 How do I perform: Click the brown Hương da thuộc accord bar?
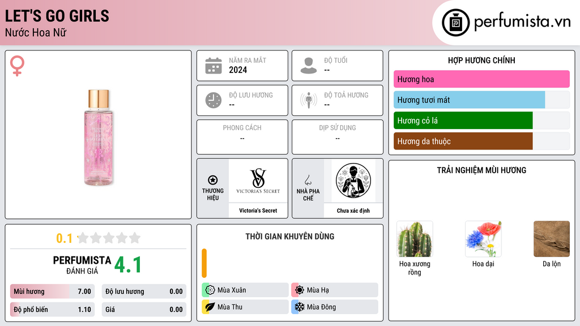(x=463, y=141)
